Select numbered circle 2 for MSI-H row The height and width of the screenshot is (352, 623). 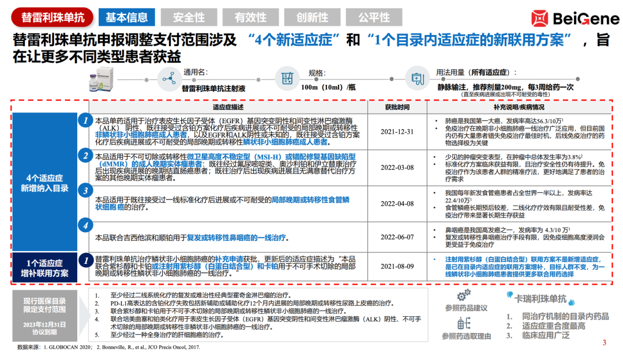(85, 156)
